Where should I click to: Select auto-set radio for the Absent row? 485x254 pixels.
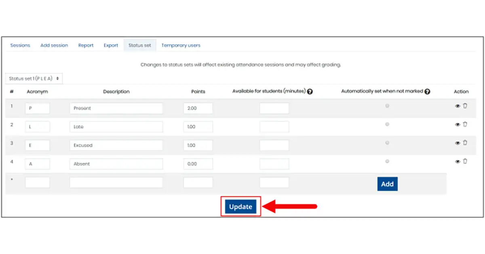pos(387,161)
